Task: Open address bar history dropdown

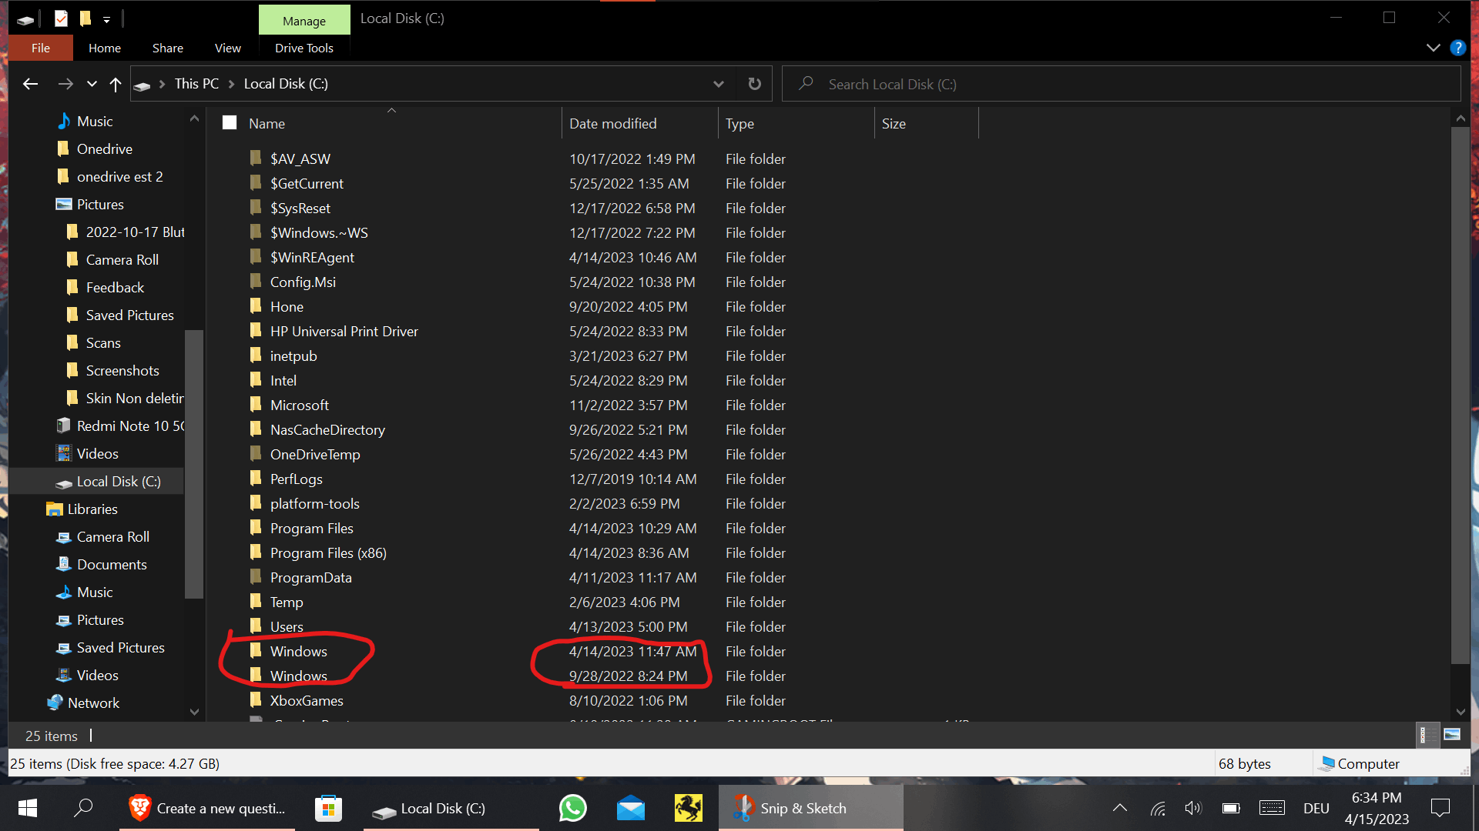Action: 718,84
